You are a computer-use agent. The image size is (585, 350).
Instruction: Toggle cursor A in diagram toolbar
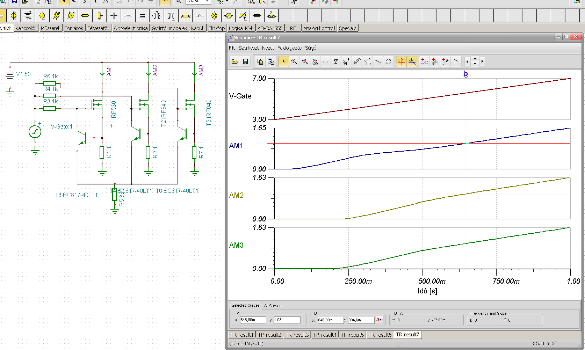pyautogui.click(x=401, y=61)
